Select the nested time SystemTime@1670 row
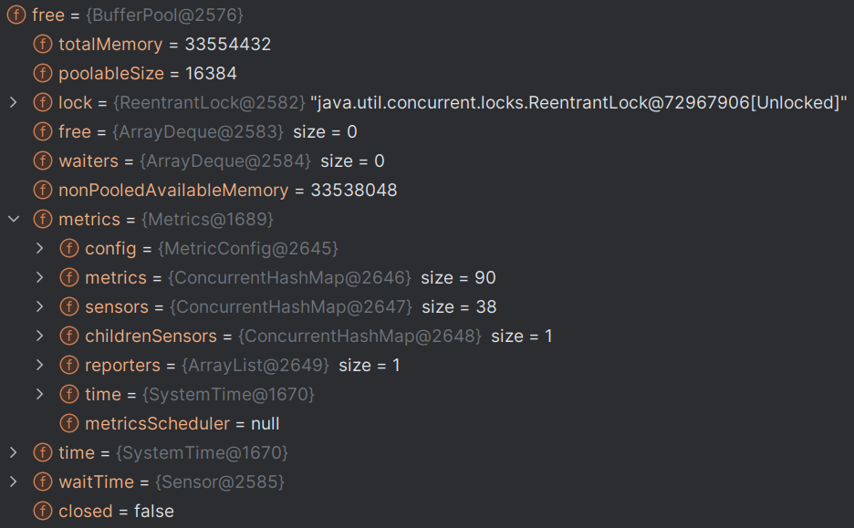 click(x=427, y=394)
